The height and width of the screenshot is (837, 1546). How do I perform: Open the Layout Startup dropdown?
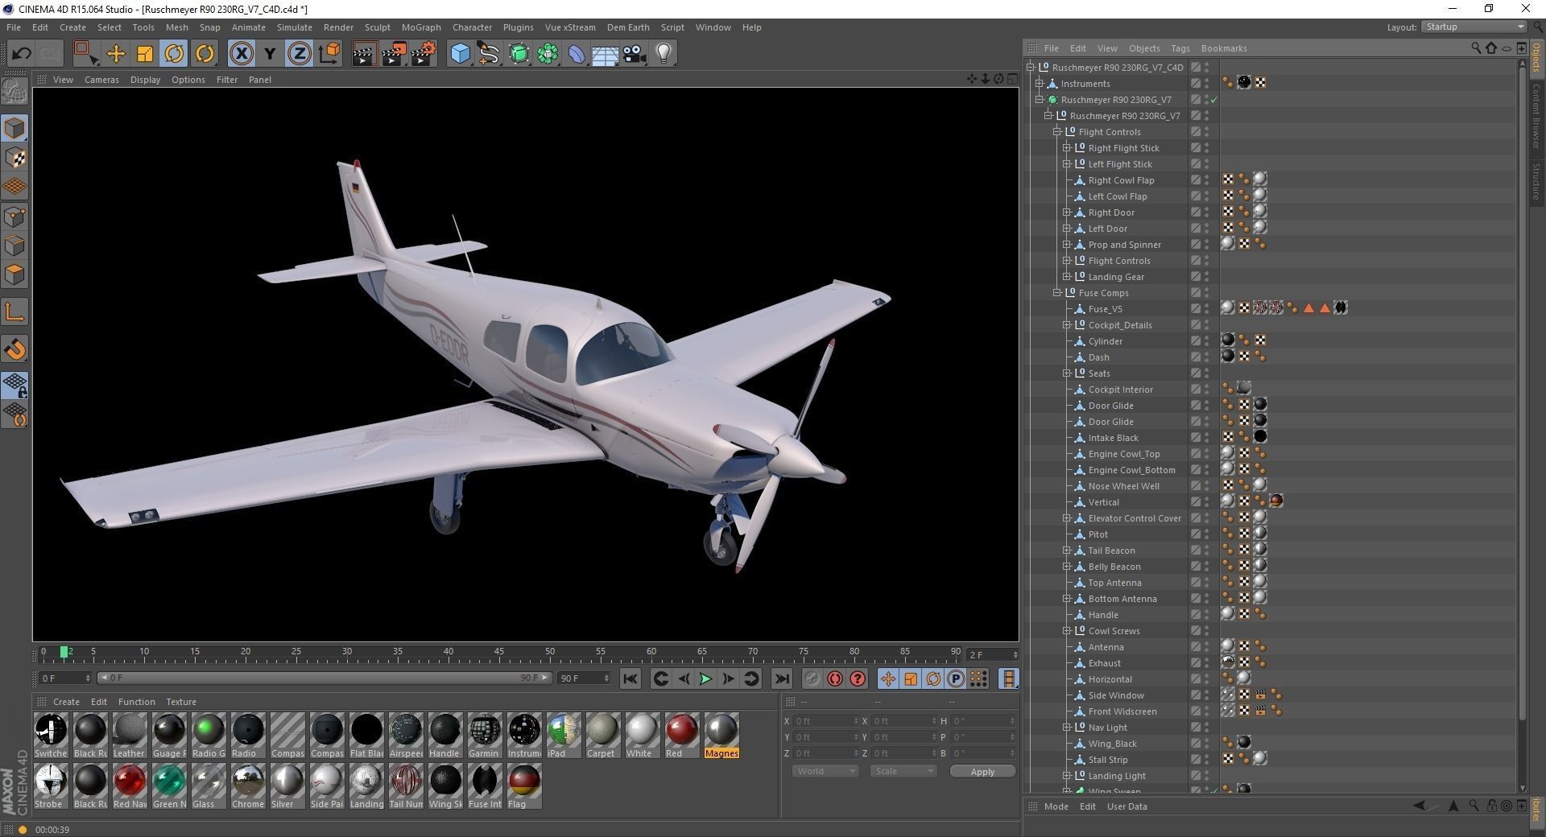point(1474,27)
